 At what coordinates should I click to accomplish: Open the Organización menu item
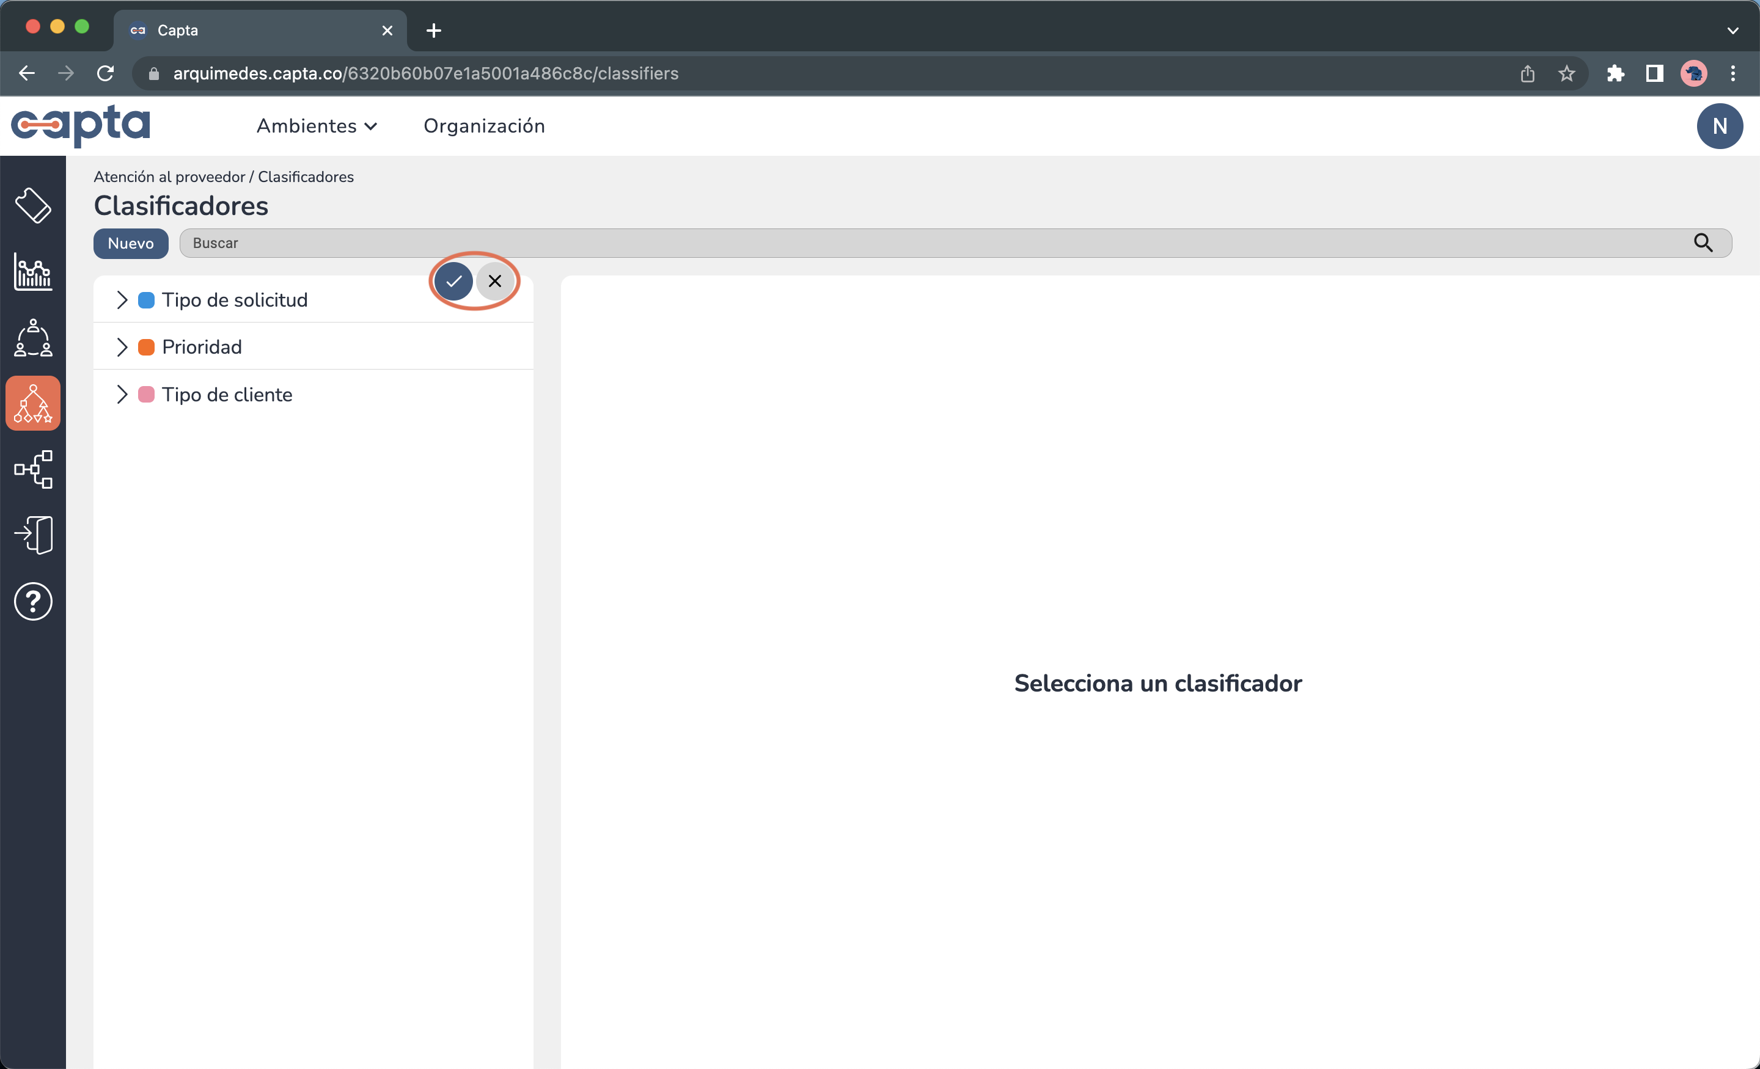484,126
